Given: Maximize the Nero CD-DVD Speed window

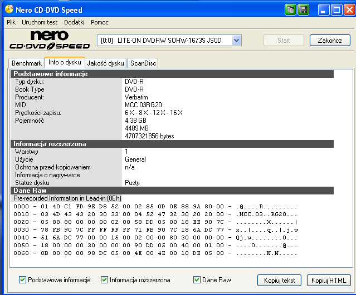Looking at the screenshot, I should click(337, 10).
